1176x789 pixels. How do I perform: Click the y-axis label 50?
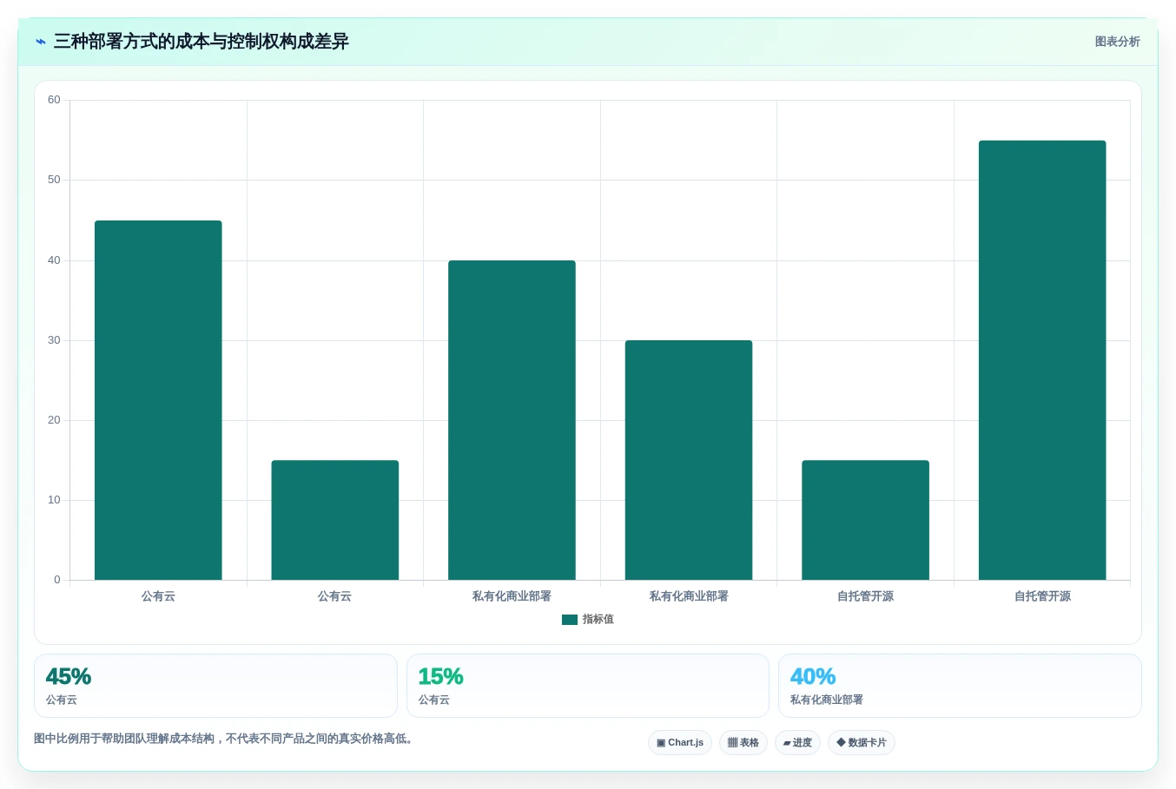pyautogui.click(x=54, y=180)
